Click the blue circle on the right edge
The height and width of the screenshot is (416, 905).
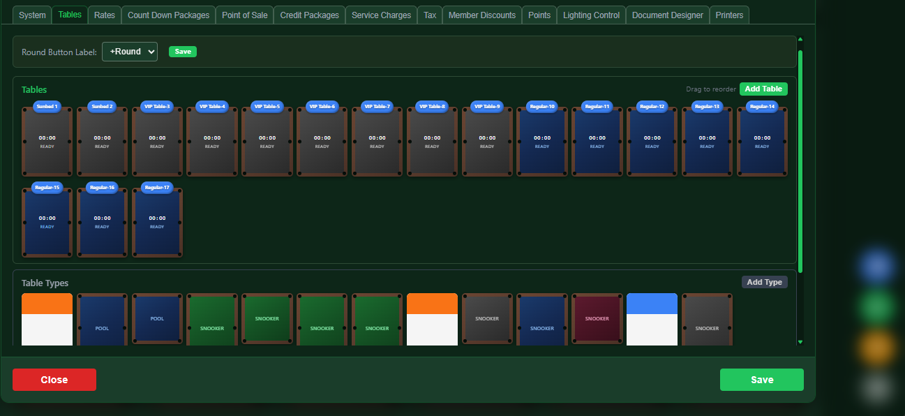[876, 267]
